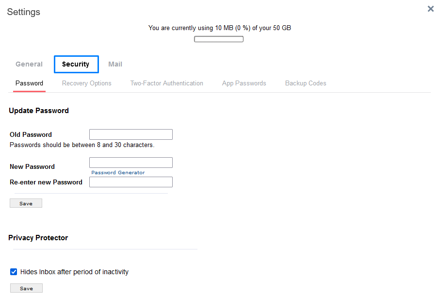Screen dimensions: 439x297
Task: Select the Security tab
Action: [76, 64]
